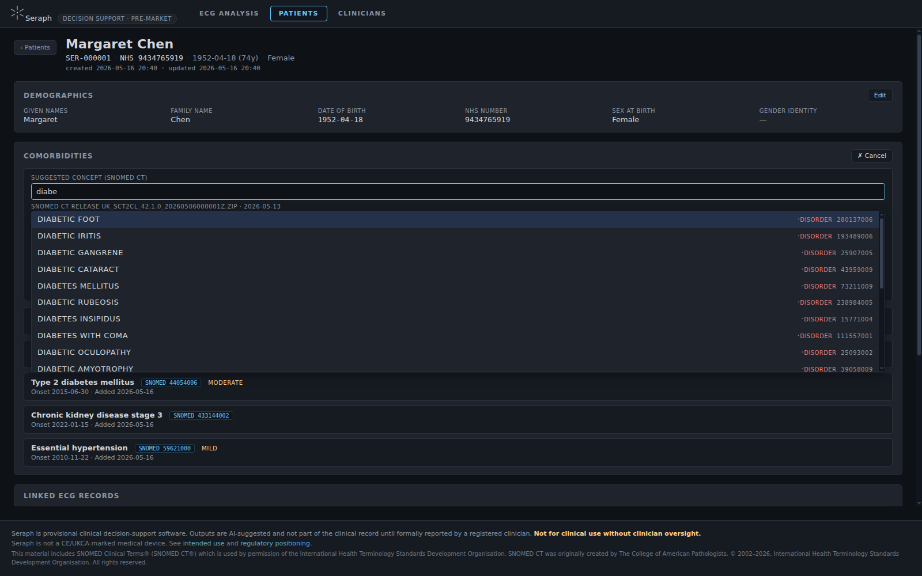Edit the demographics section
The width and height of the screenshot is (922, 576).
880,95
